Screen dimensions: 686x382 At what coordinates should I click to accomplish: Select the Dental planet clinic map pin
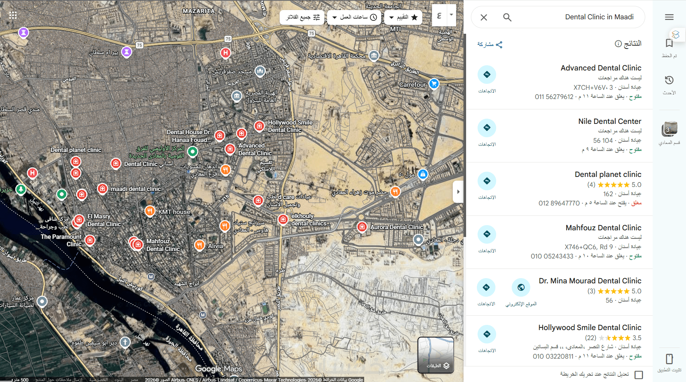[76, 162]
